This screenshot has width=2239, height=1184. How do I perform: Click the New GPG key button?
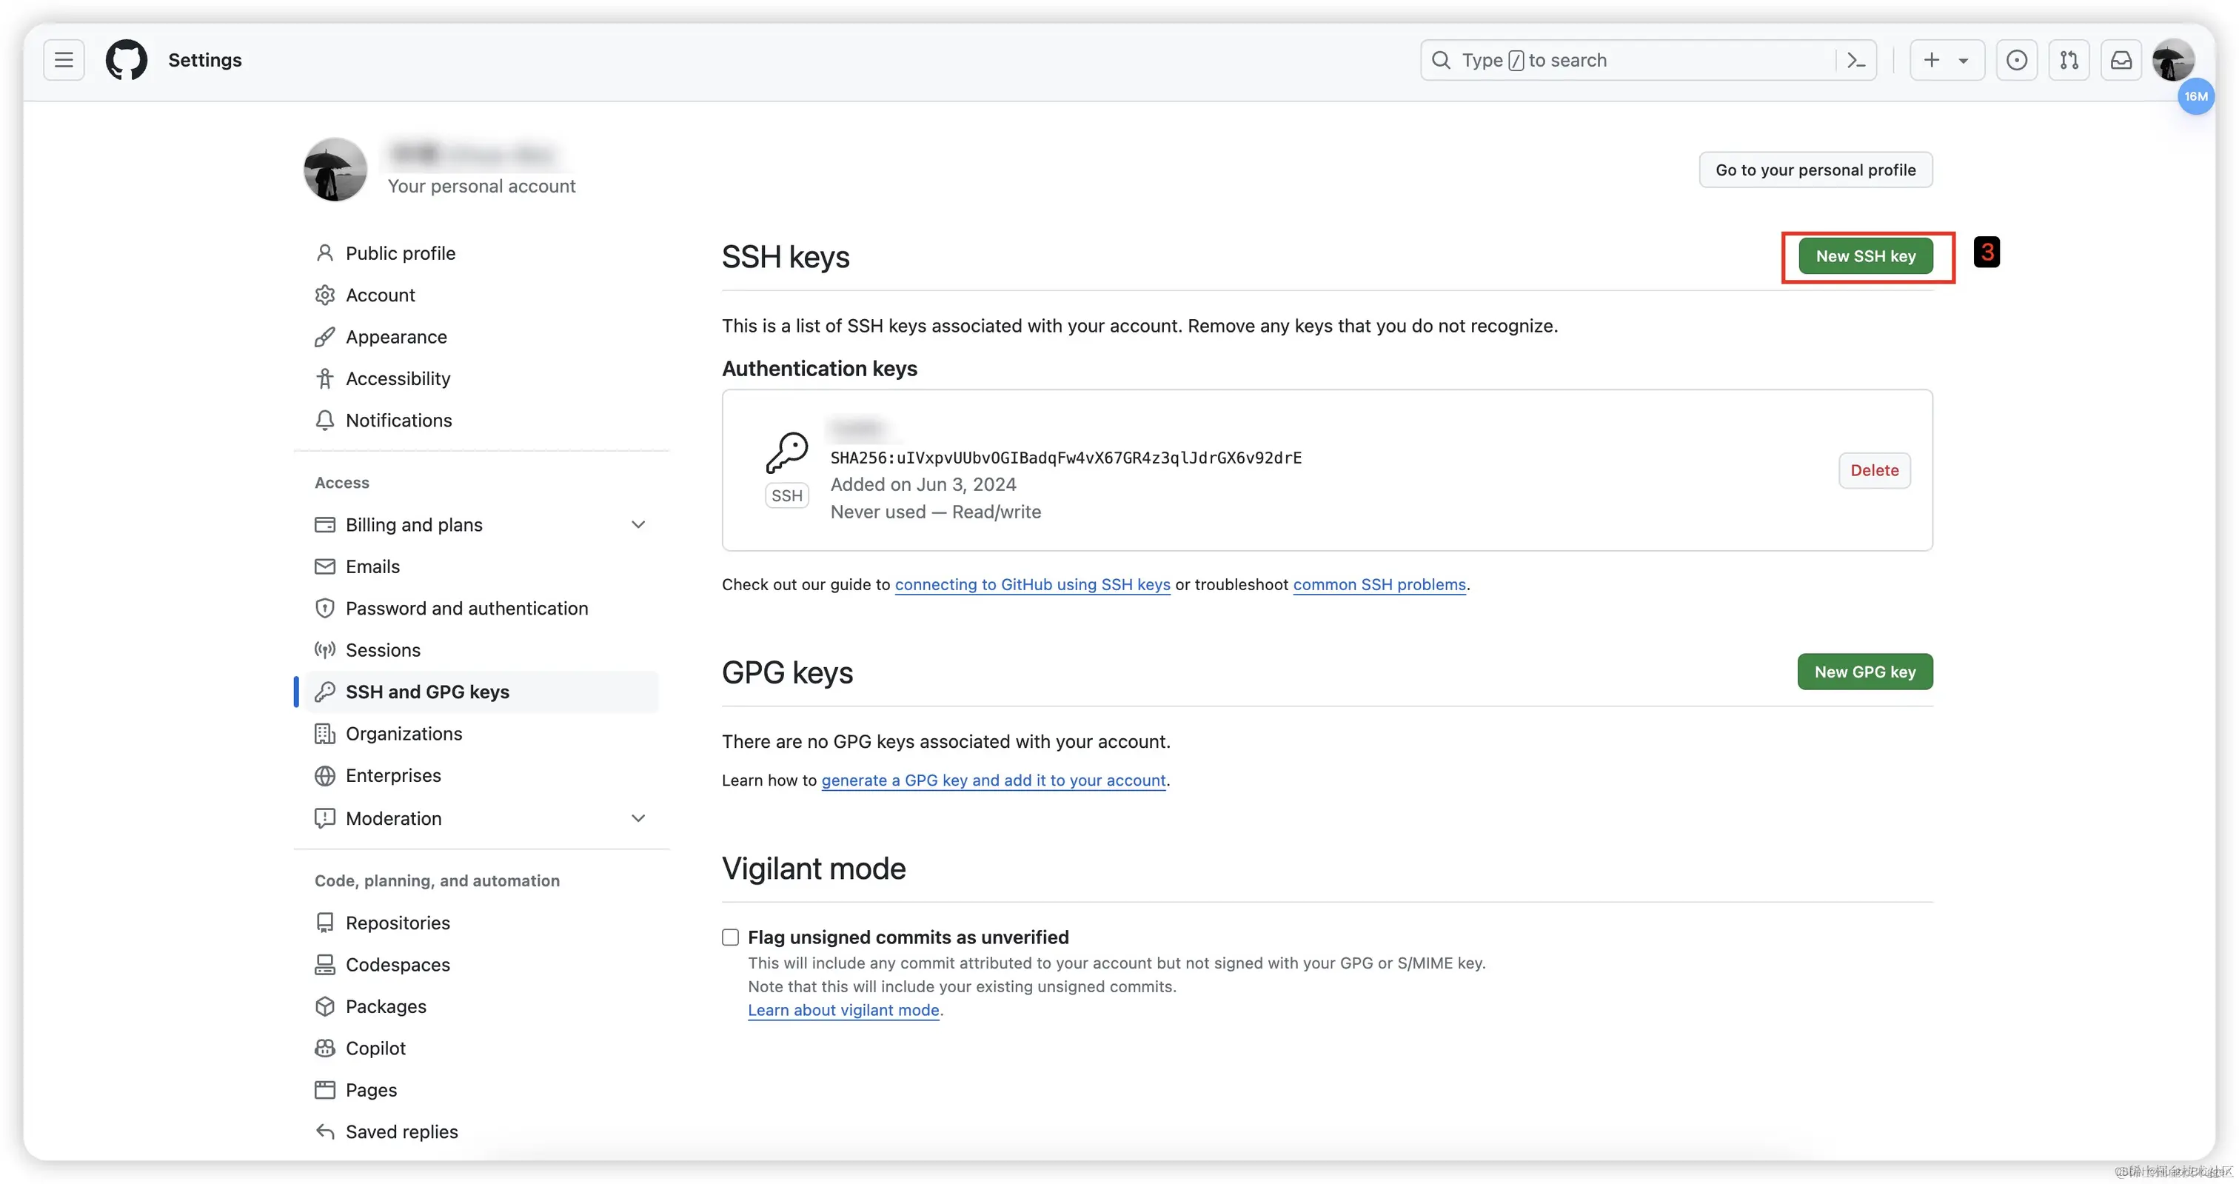[1864, 672]
